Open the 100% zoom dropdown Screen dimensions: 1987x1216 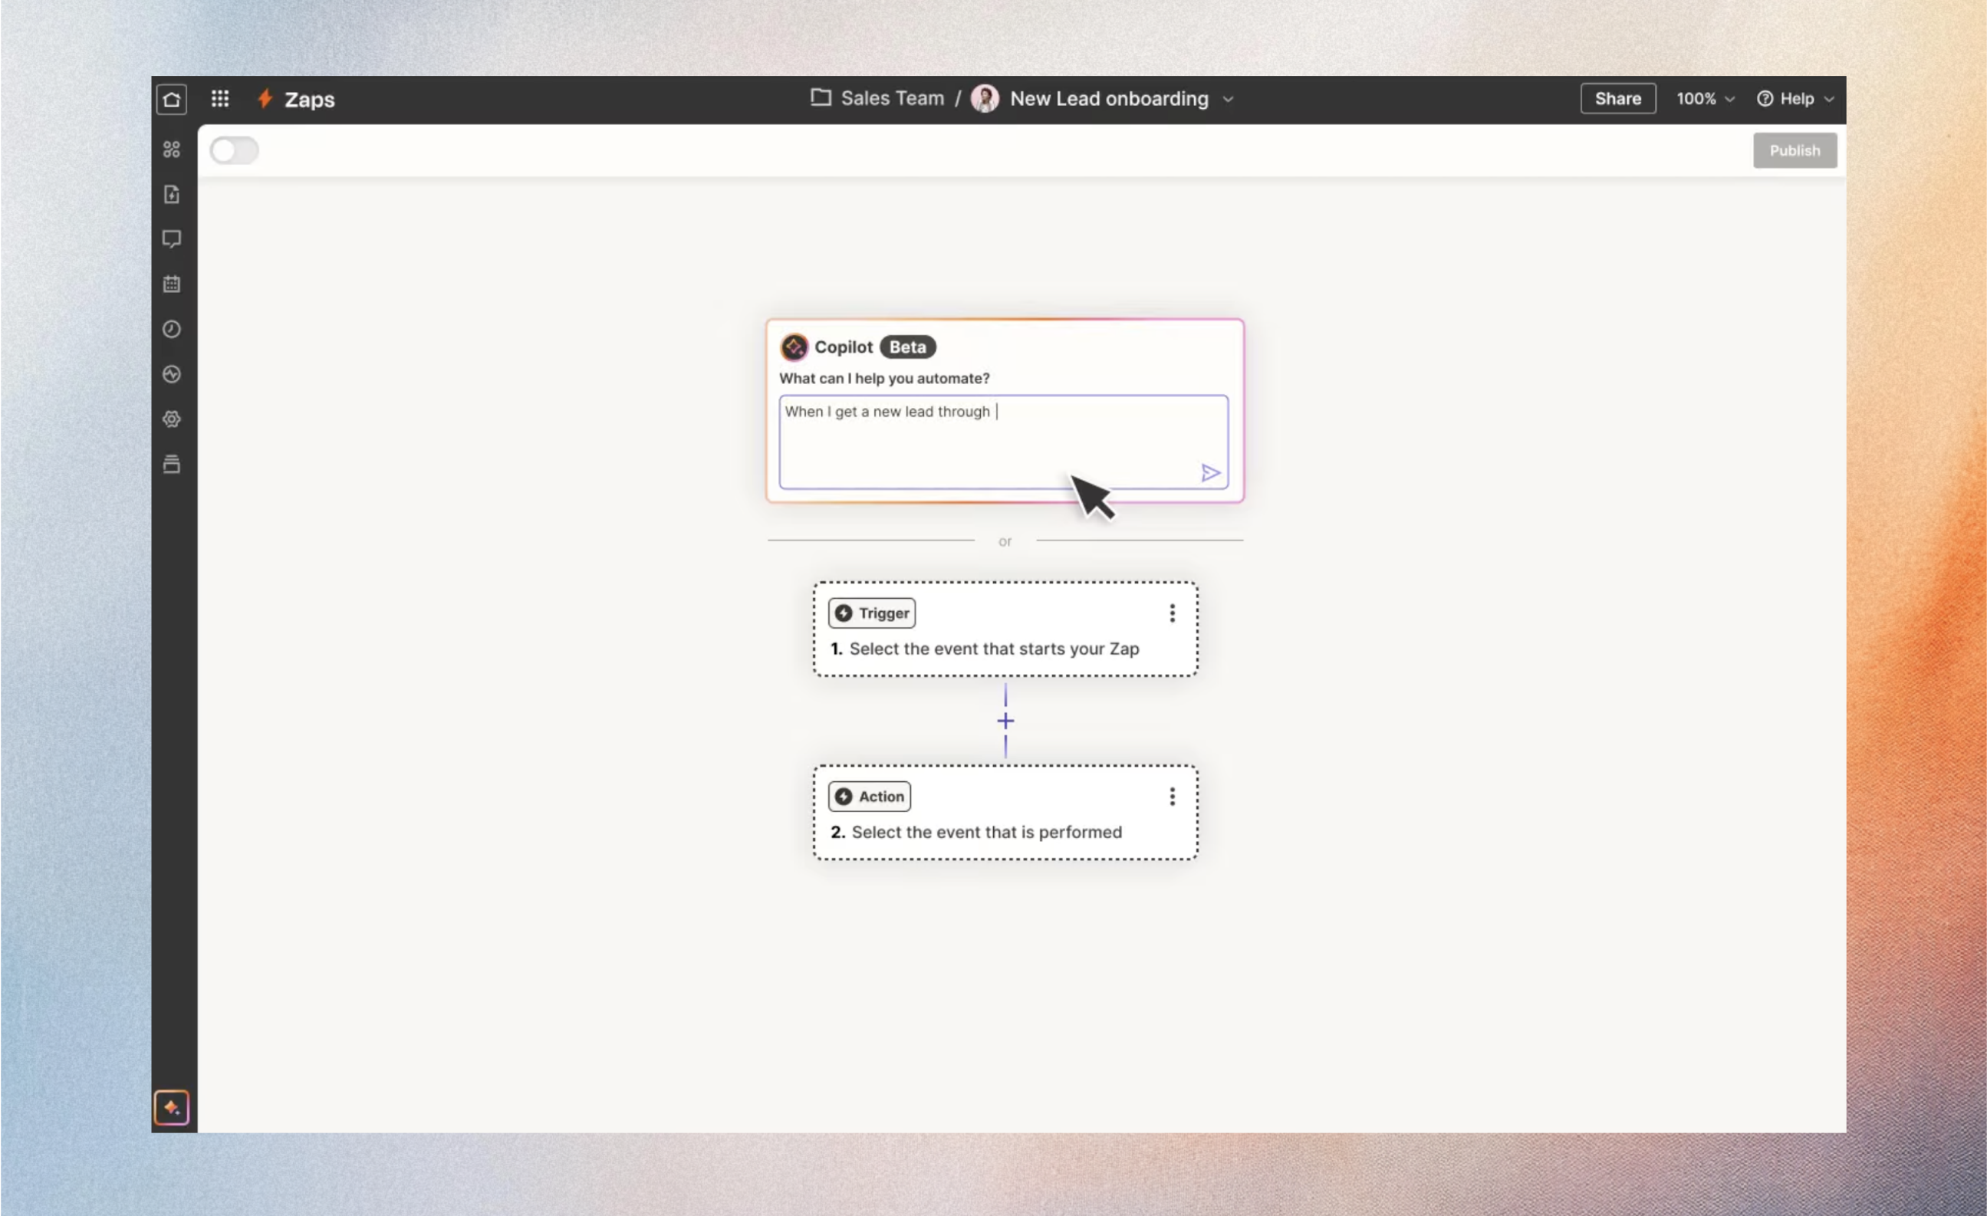click(x=1705, y=98)
